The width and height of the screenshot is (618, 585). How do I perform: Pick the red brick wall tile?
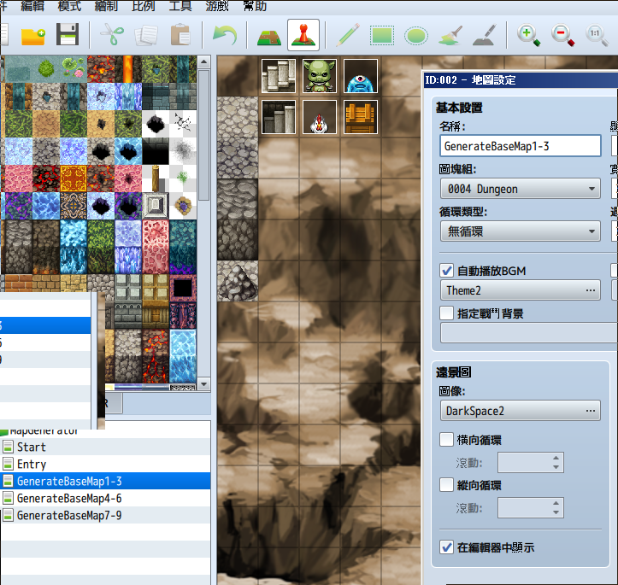(x=19, y=283)
